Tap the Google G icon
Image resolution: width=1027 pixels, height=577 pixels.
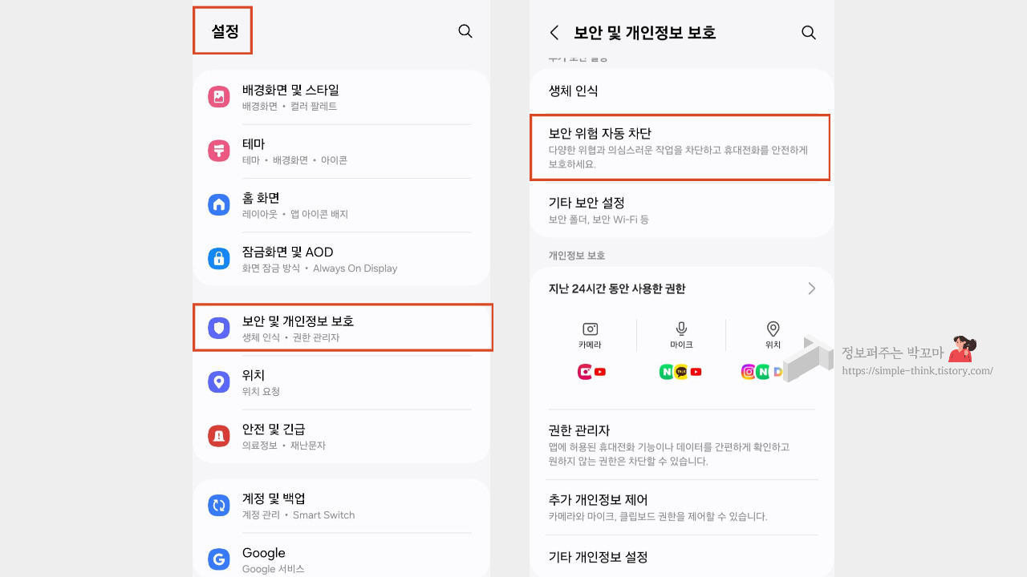click(219, 559)
